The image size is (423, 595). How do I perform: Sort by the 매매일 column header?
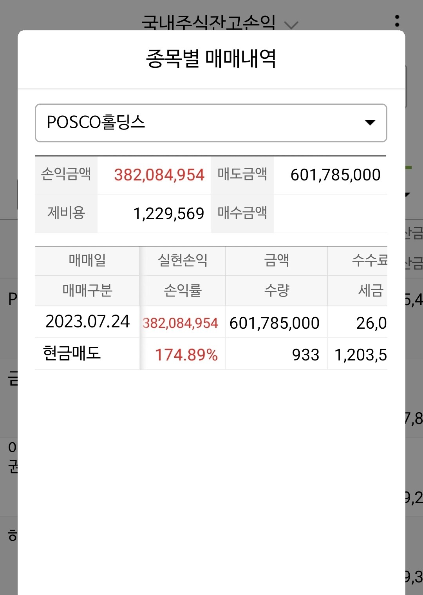(x=86, y=261)
